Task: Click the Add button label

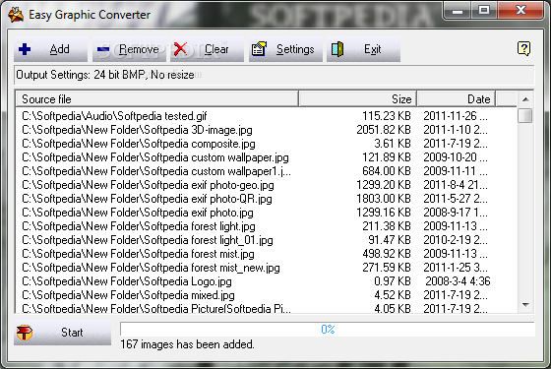Action: coord(59,49)
